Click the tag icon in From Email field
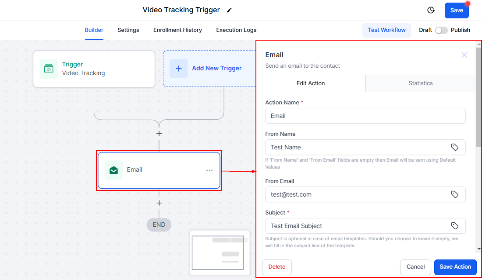This screenshot has width=482, height=280. tap(455, 194)
